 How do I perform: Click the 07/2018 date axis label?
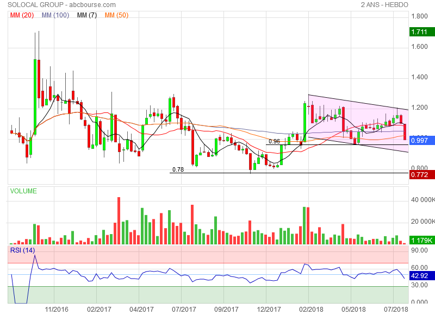(396, 310)
